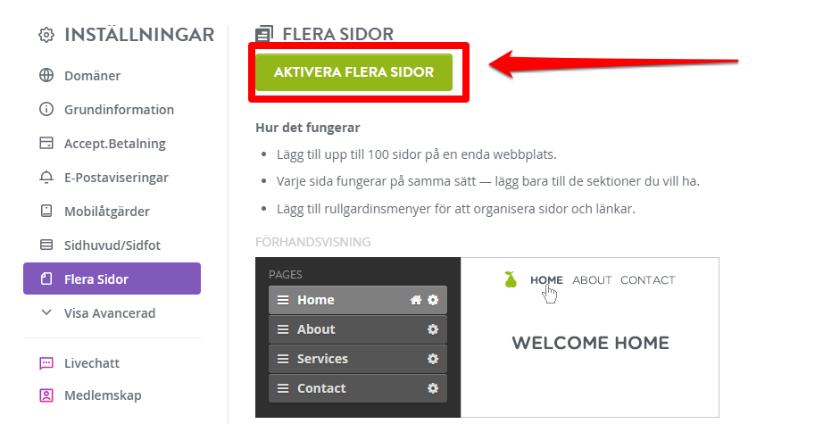This screenshot has width=815, height=424.
Task: Click the E-Postaviseringar bell icon
Action: 46,177
